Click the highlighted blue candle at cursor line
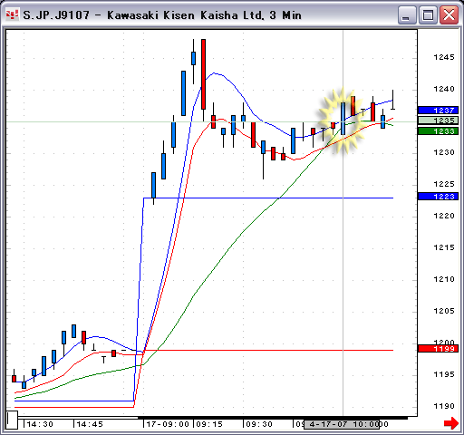The width and height of the screenshot is (464, 435). click(x=343, y=119)
